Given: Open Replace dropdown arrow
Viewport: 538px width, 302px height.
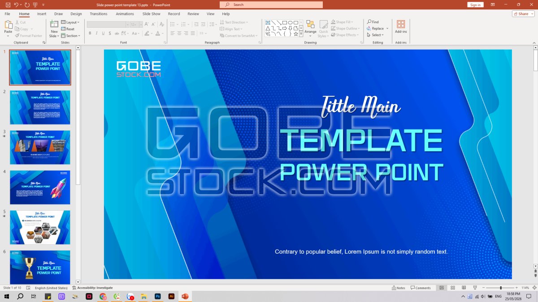Looking at the screenshot, I should 387,29.
